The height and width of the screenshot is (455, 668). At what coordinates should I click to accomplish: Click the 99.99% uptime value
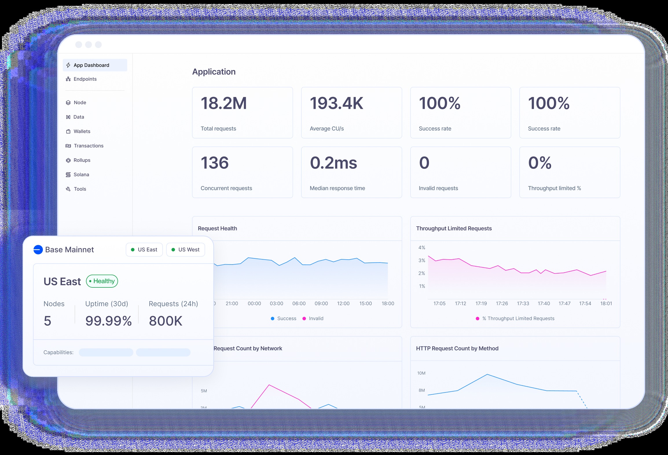109,321
